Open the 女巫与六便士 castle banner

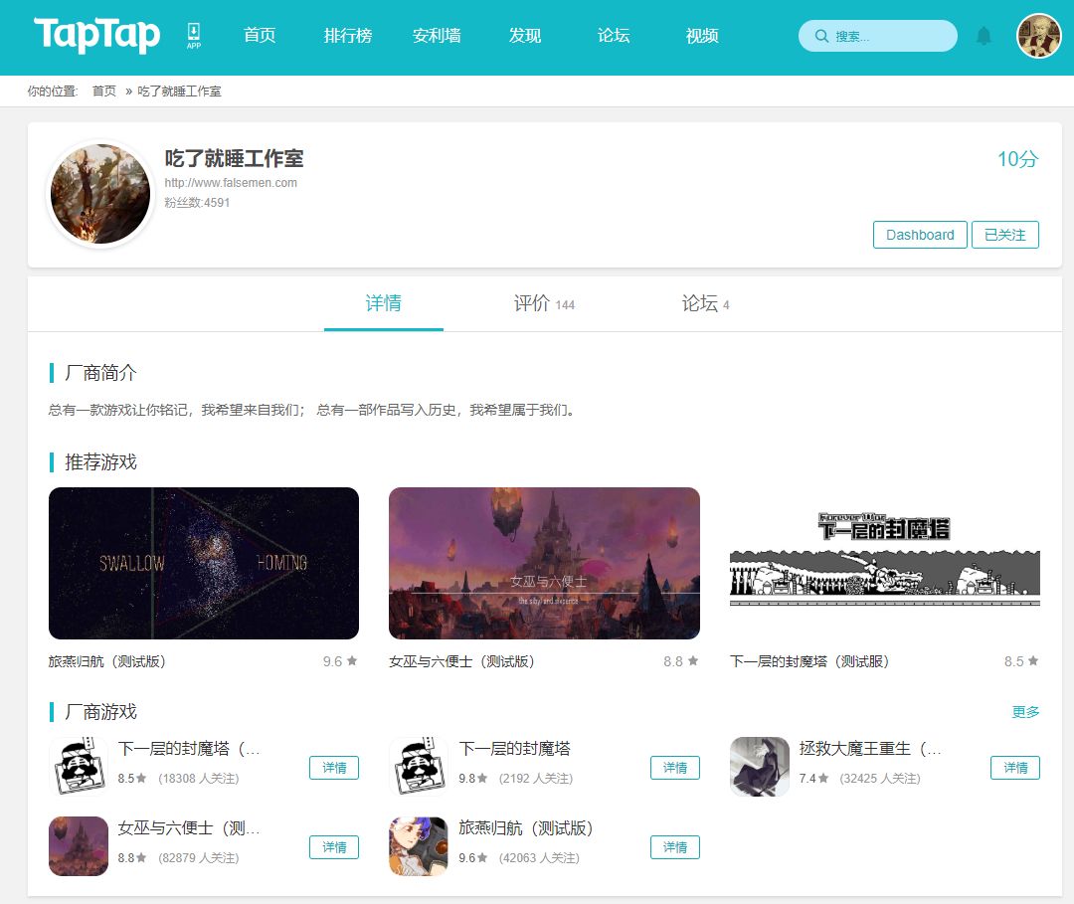[544, 563]
